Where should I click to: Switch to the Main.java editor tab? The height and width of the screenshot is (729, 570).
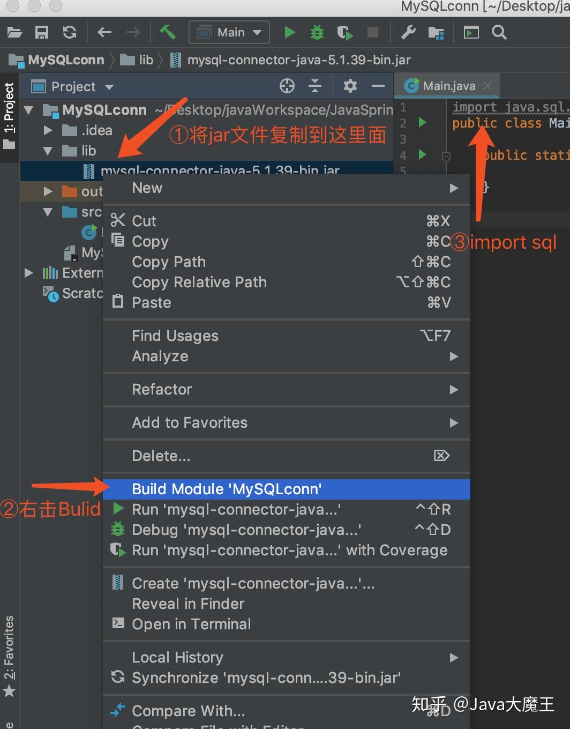click(x=448, y=86)
